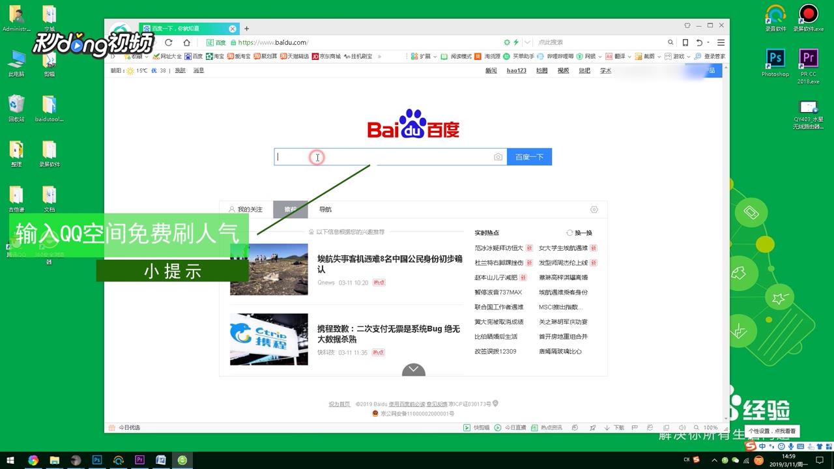Open the Photoshop desktop shortcut
The height and width of the screenshot is (469, 834).
pyautogui.click(x=775, y=64)
